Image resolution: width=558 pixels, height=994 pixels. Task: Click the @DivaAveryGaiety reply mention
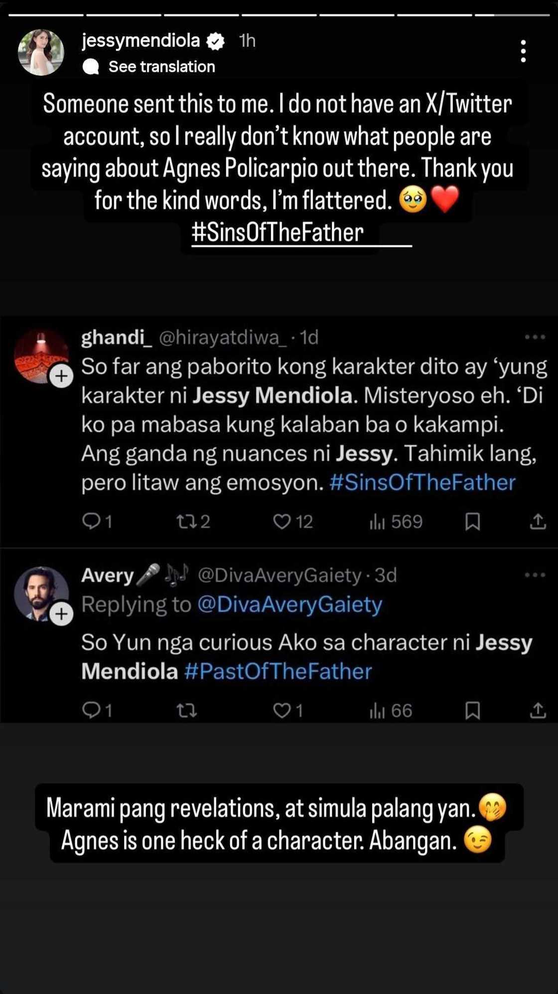click(290, 604)
